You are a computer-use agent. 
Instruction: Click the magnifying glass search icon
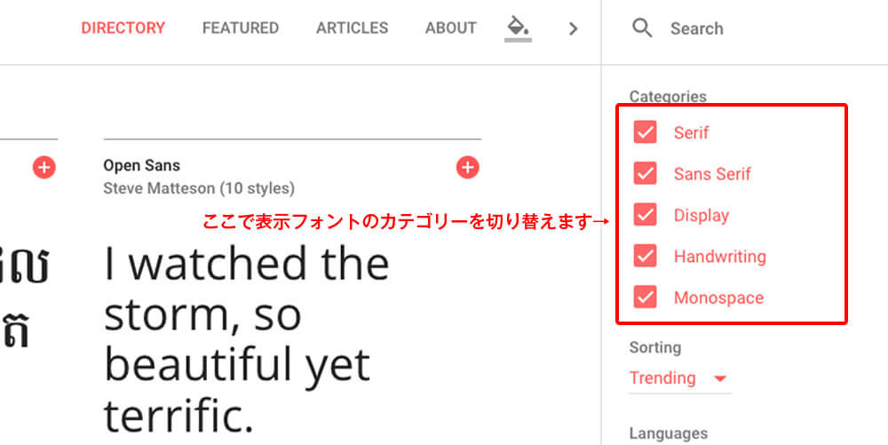pos(643,28)
